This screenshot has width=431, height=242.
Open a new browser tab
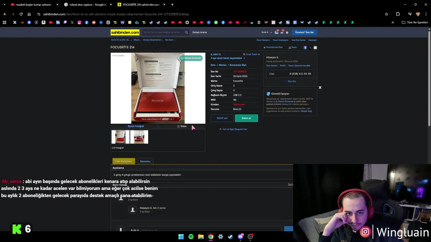click(x=172, y=5)
